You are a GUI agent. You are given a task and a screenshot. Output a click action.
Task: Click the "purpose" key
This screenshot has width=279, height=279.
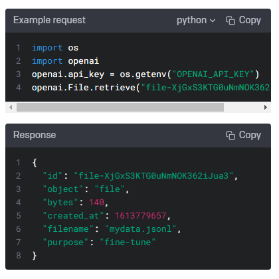click(x=66, y=242)
